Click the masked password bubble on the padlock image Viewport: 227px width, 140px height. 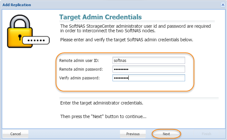[36, 40]
